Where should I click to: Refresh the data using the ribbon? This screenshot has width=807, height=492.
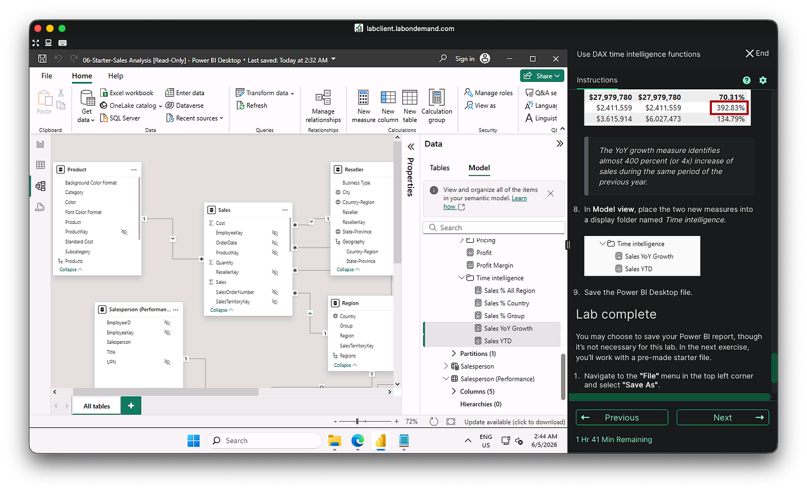click(x=252, y=106)
